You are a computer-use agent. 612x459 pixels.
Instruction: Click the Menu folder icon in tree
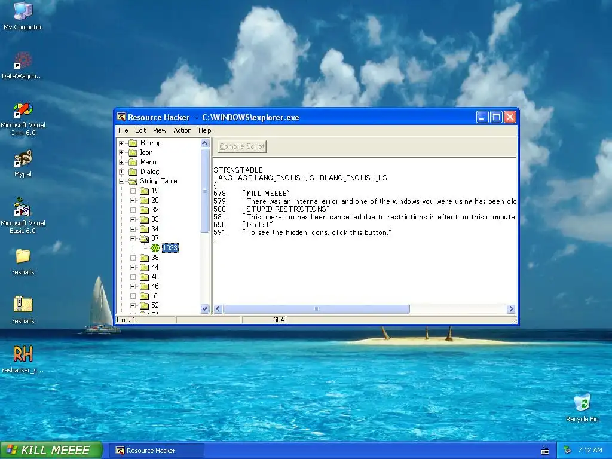(133, 162)
